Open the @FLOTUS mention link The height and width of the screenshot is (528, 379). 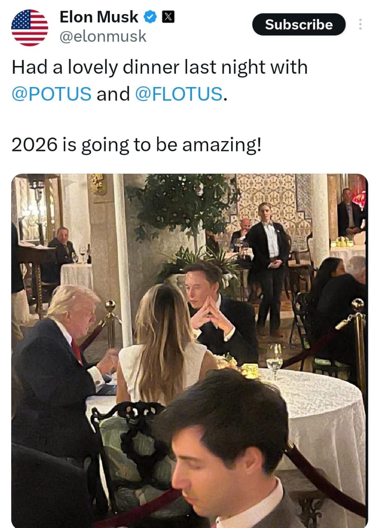pos(179,94)
